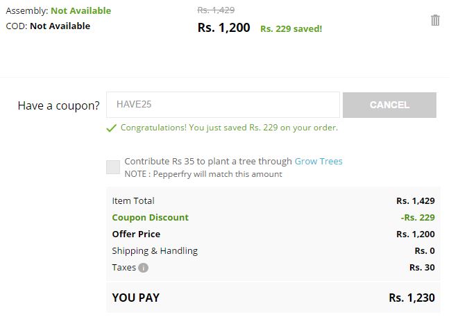Screen dimensions: 451x317
Task: Click the Pepperfry will match note
Action: pyautogui.click(x=203, y=174)
